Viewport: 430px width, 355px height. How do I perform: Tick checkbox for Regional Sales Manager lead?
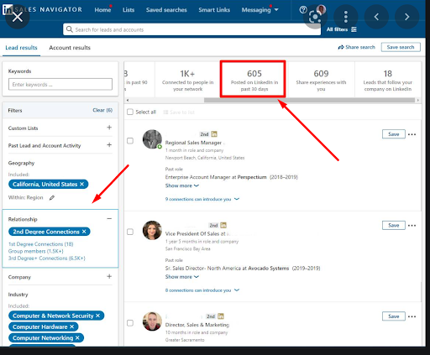pos(130,141)
